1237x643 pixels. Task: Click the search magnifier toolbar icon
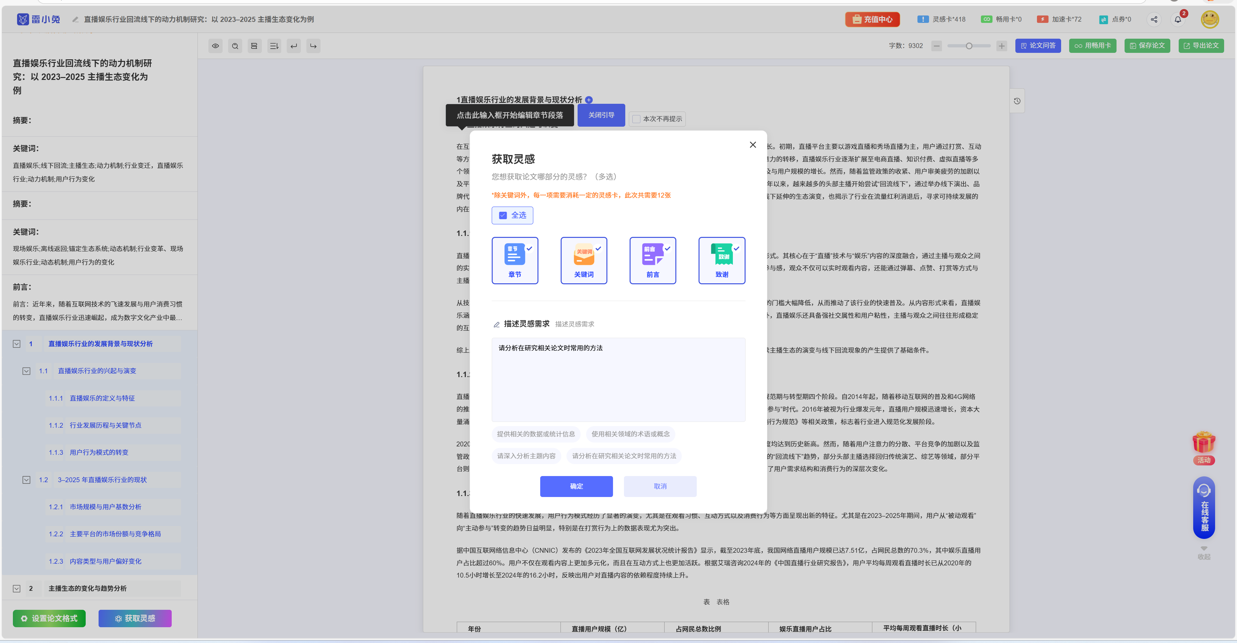coord(235,46)
